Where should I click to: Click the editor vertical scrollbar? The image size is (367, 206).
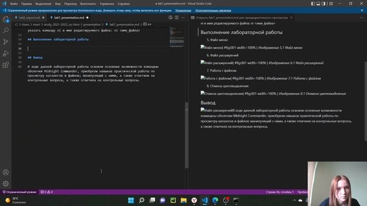(186, 135)
